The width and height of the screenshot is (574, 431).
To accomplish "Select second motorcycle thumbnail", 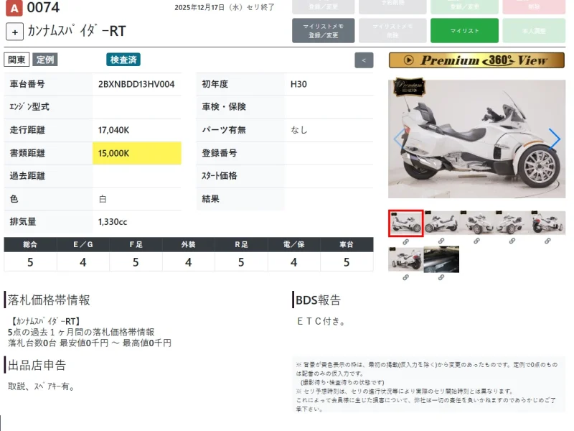I will (x=441, y=223).
